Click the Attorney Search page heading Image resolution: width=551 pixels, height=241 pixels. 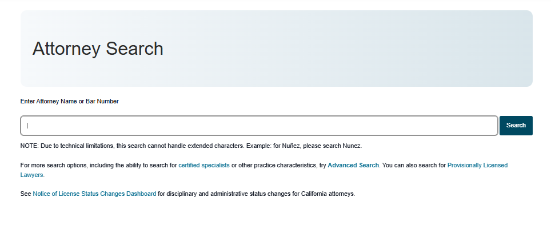tap(98, 49)
